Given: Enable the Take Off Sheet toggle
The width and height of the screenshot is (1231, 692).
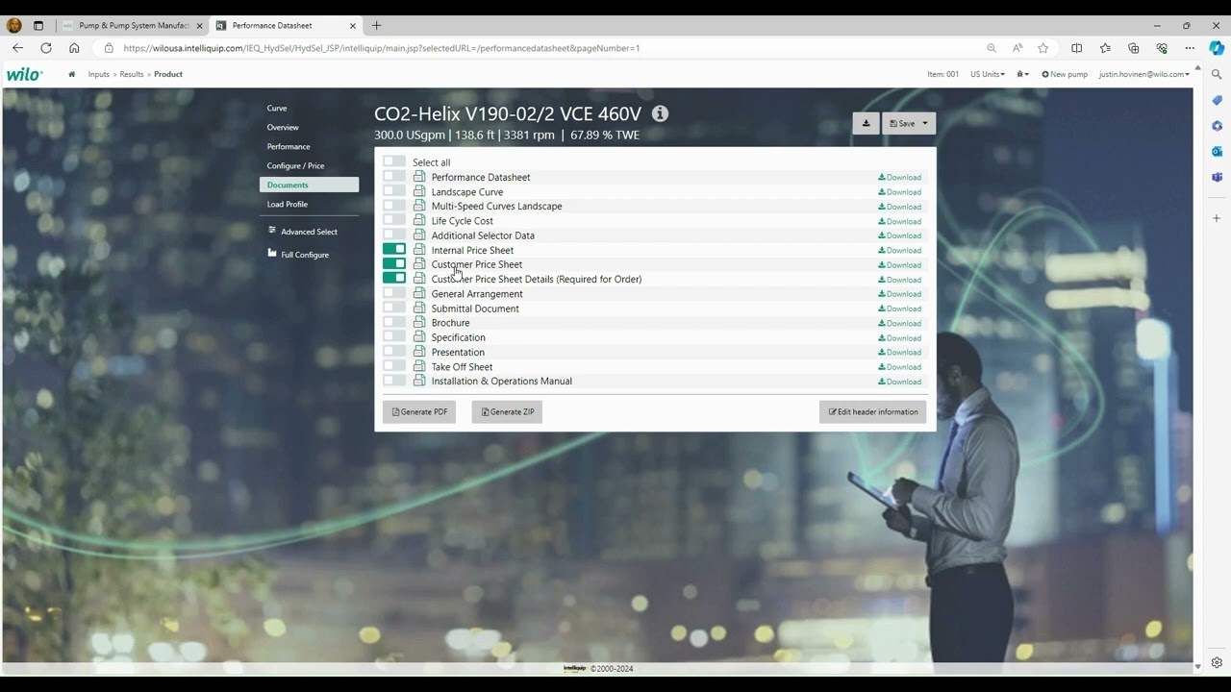Looking at the screenshot, I should 394,366.
